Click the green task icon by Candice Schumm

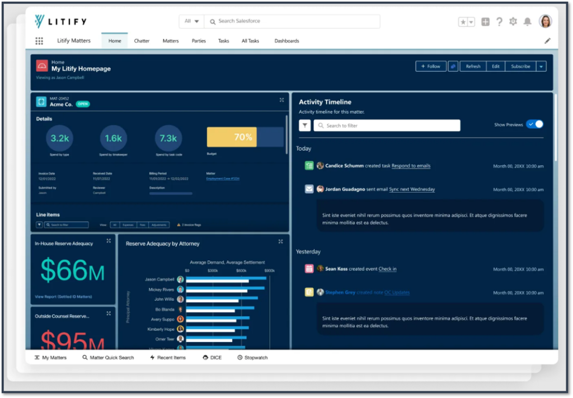(309, 166)
